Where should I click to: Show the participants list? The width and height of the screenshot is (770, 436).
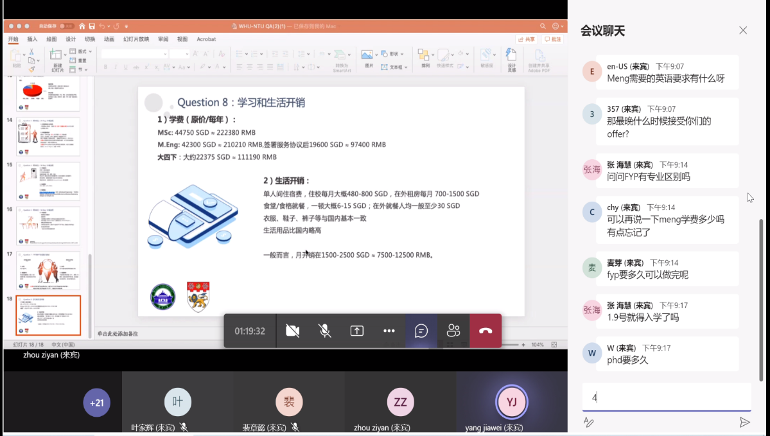pos(453,331)
